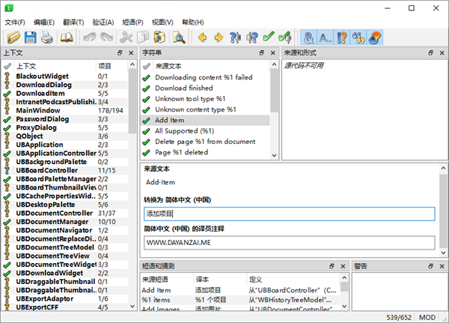This screenshot has width=449, height=323.
Task: Open the phrase book icon
Action: (67, 37)
